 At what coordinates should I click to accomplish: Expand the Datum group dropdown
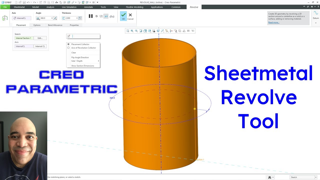click(316, 23)
